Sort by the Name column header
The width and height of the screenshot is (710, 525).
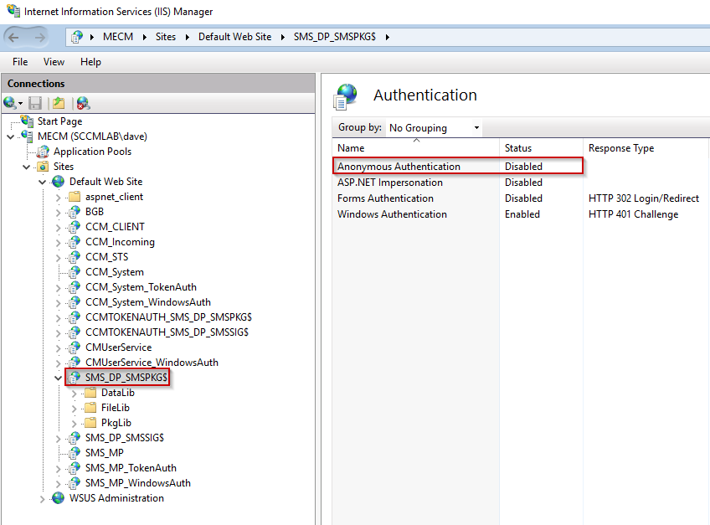(x=415, y=148)
